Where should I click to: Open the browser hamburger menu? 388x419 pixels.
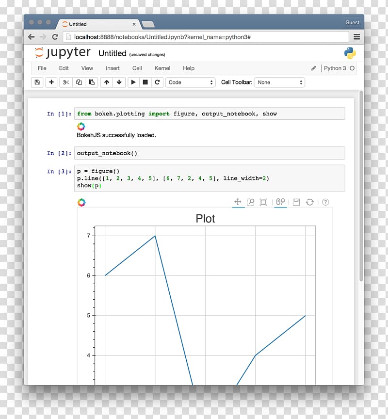coord(357,36)
